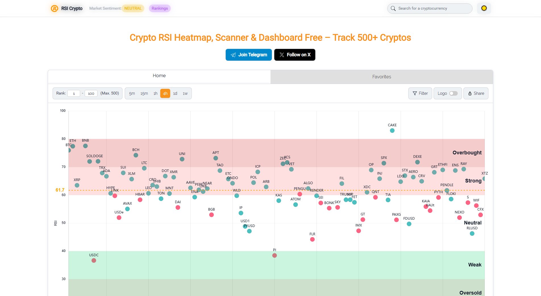Open the Home tab

click(159, 76)
